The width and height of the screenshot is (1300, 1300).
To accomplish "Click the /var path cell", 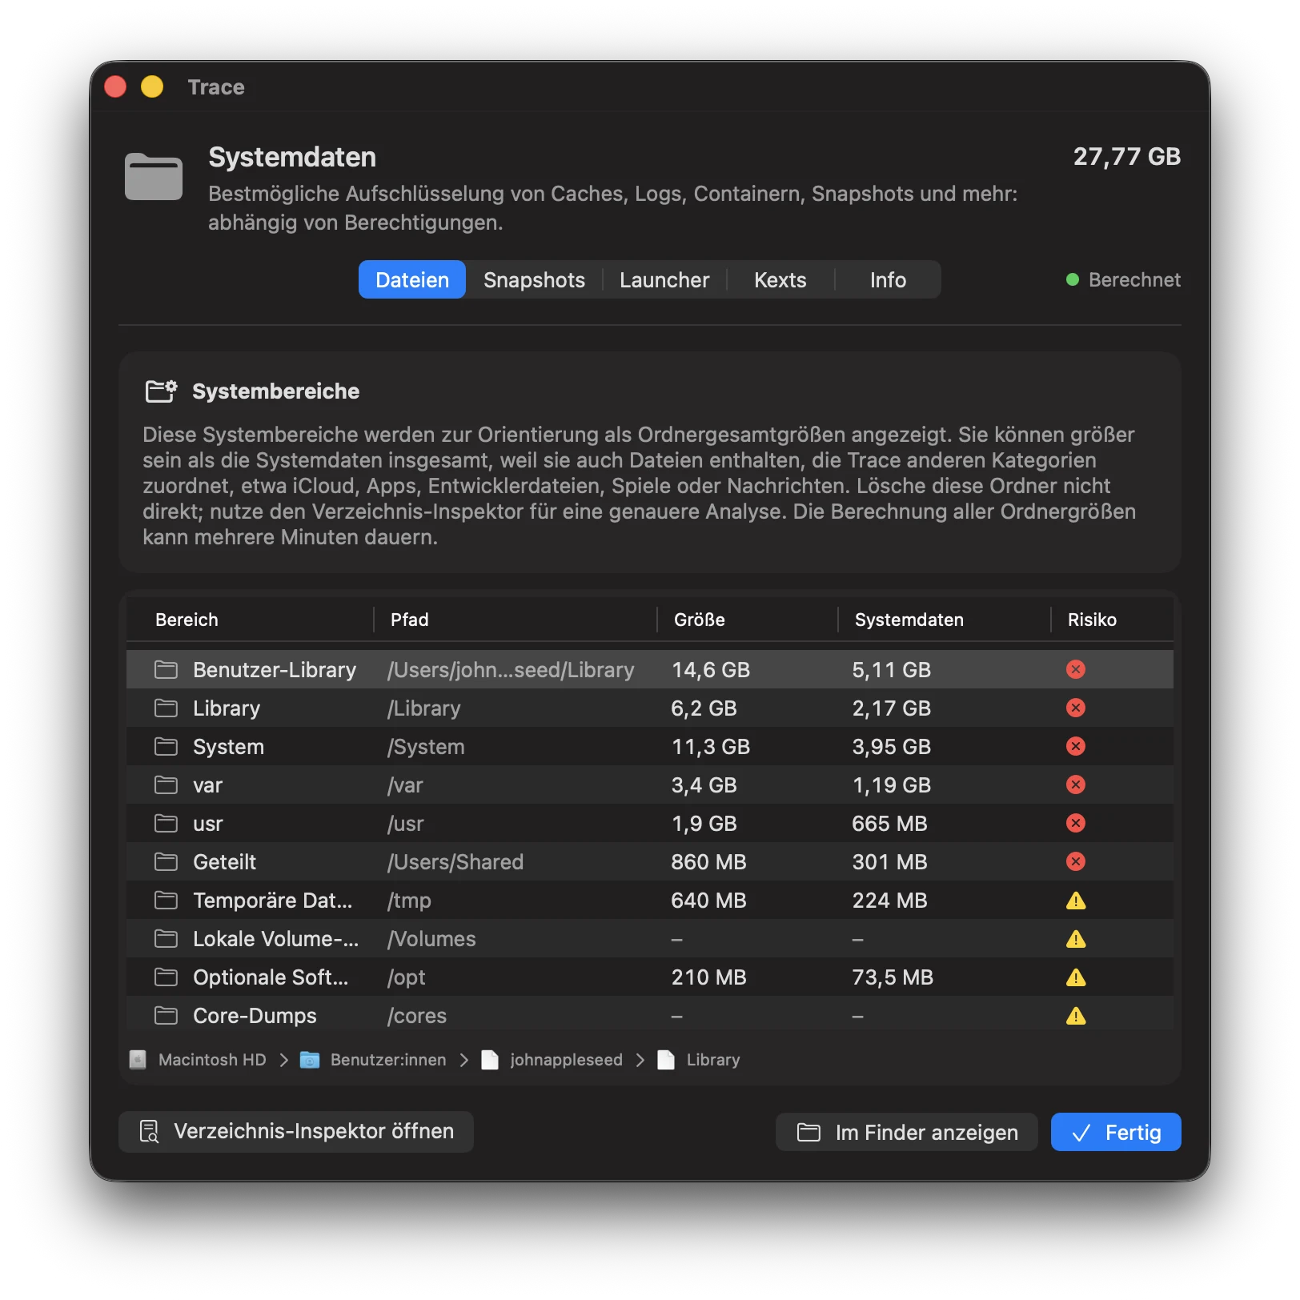I will (x=405, y=785).
